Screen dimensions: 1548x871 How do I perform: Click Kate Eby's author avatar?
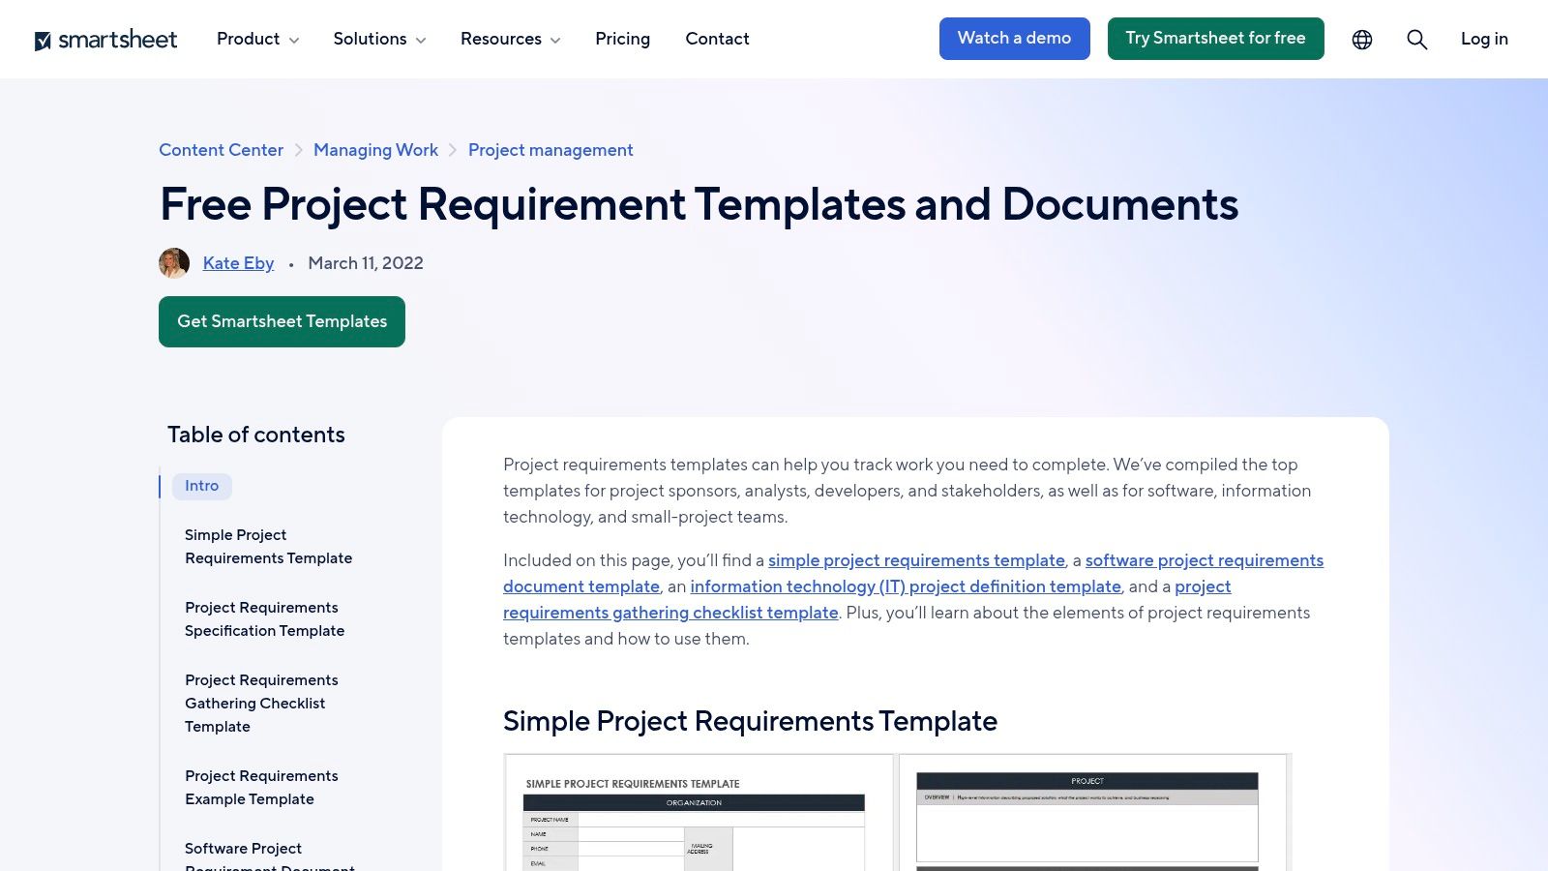[174, 263]
